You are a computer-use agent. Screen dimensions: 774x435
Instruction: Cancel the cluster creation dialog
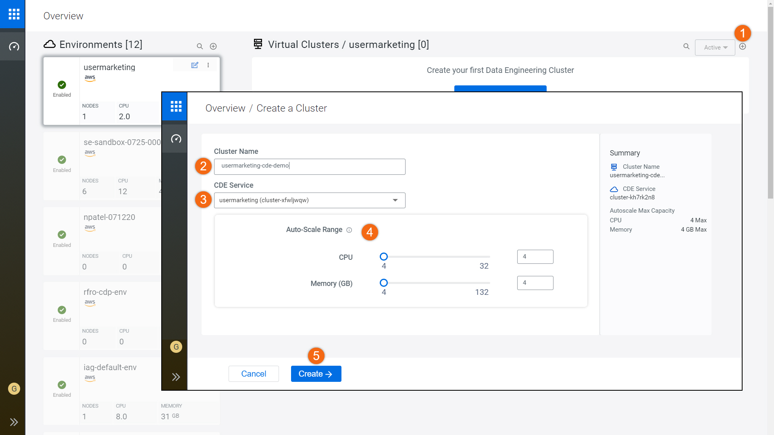pos(253,374)
